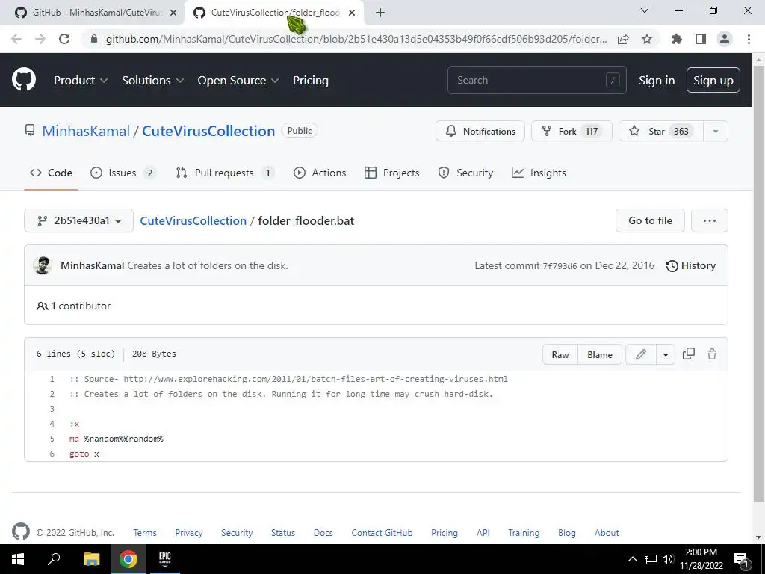Fork the repository

(572, 131)
